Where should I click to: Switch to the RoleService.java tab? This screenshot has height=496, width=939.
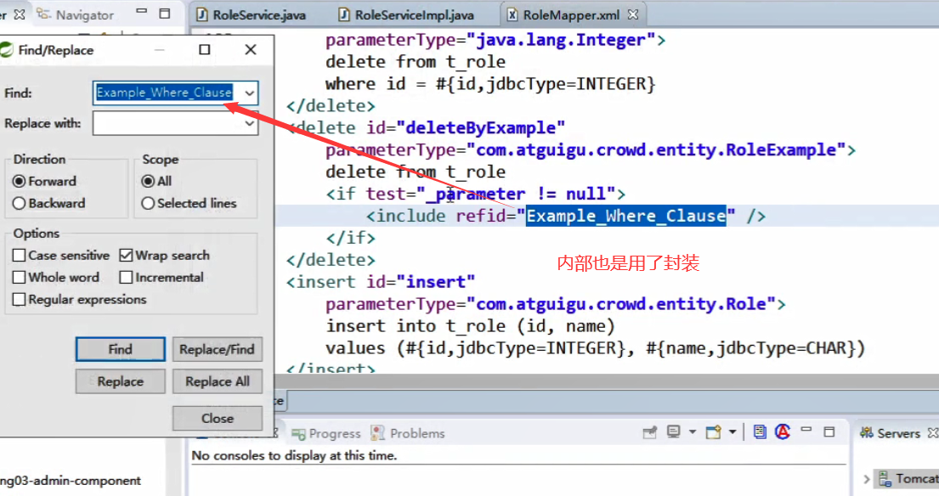click(251, 15)
